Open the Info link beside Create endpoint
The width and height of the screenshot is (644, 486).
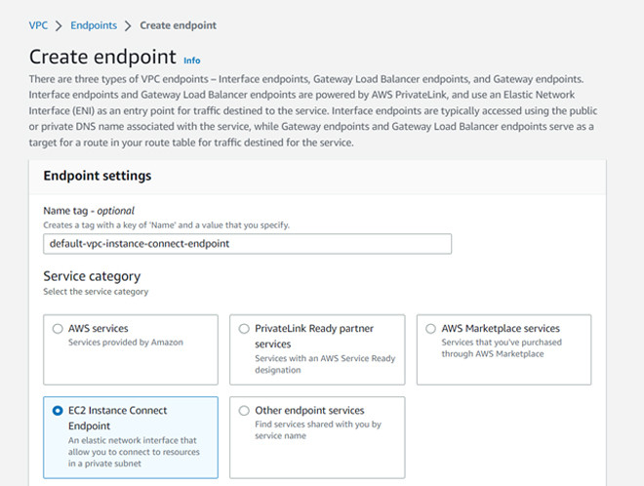click(192, 61)
